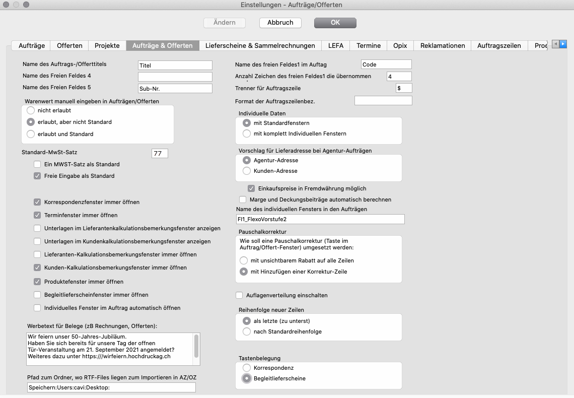Click the 'Trenner für Auftragszeile' input field
The width and height of the screenshot is (574, 398).
404,88
